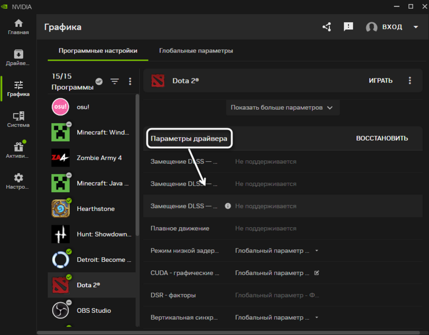Click the Hunt: Showdown app icon
The height and width of the screenshot is (335, 429).
coord(60,234)
